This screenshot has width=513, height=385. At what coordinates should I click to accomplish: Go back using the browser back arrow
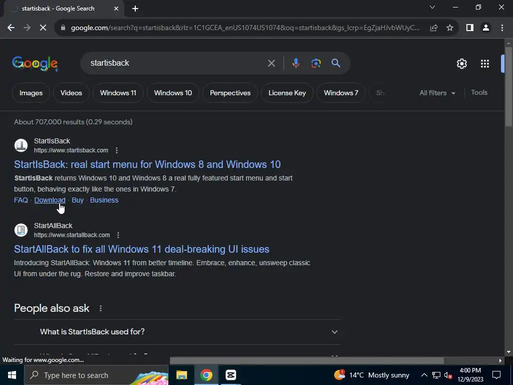coord(11,28)
